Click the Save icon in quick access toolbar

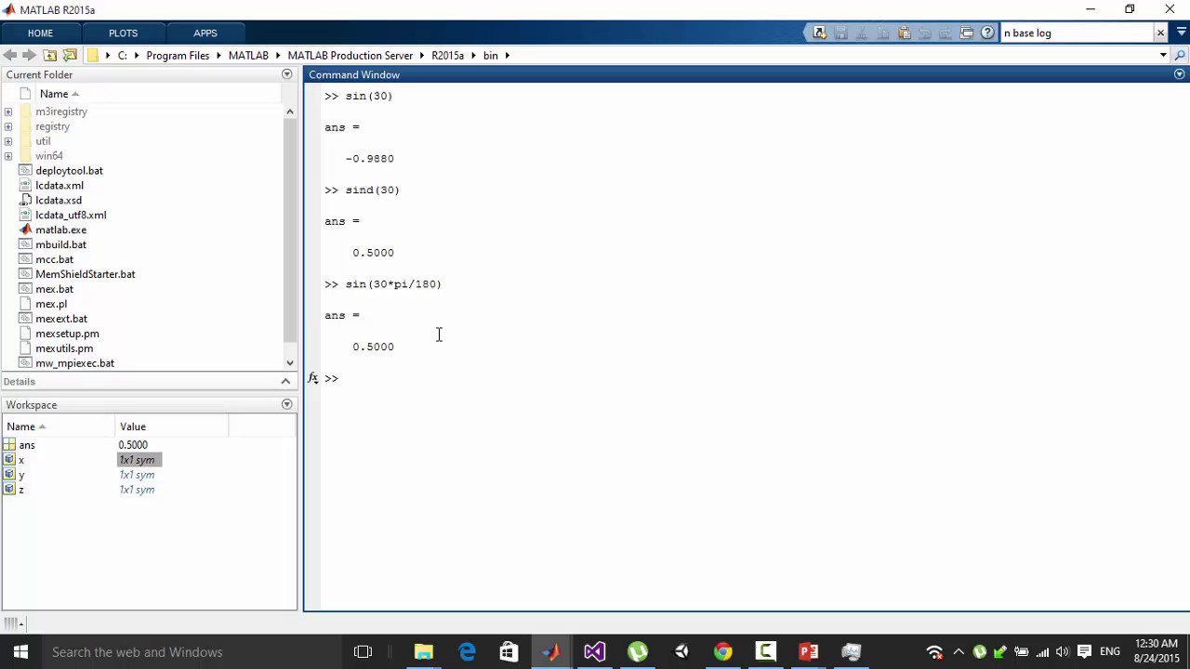pyautogui.click(x=840, y=33)
